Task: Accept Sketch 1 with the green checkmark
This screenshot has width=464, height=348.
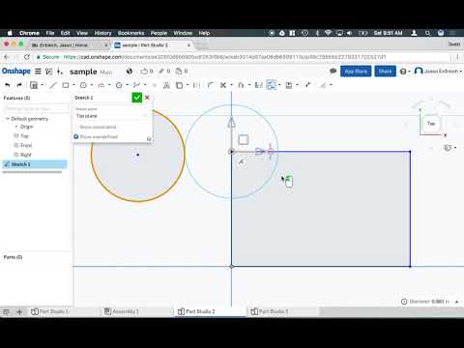Action: 137,98
